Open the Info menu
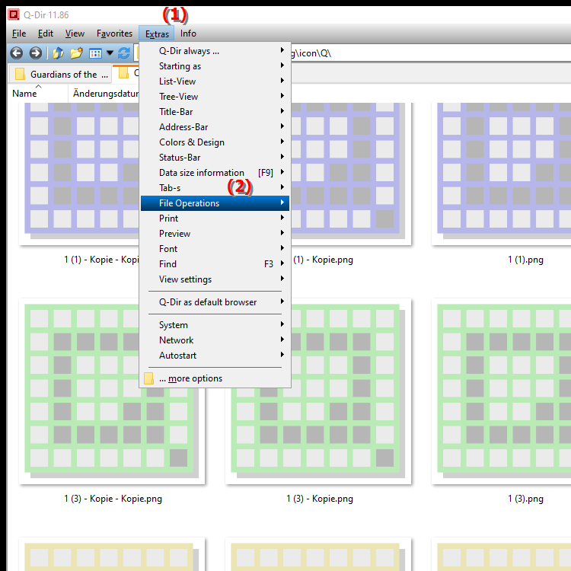The height and width of the screenshot is (571, 571). pos(188,33)
